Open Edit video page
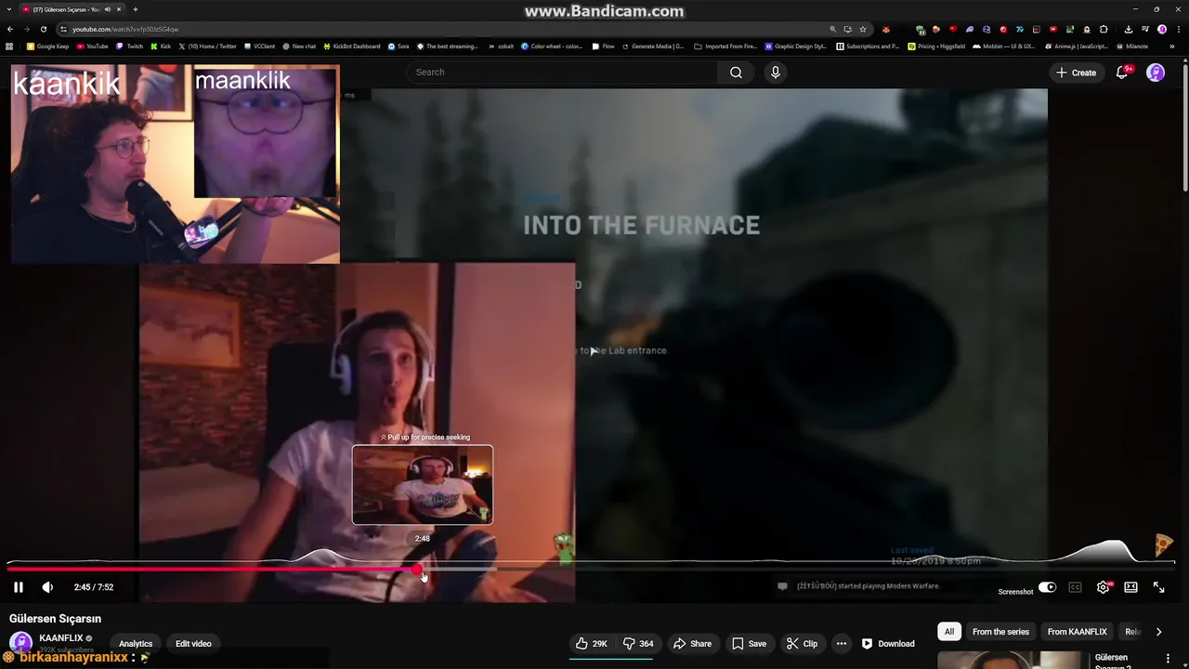 193,643
